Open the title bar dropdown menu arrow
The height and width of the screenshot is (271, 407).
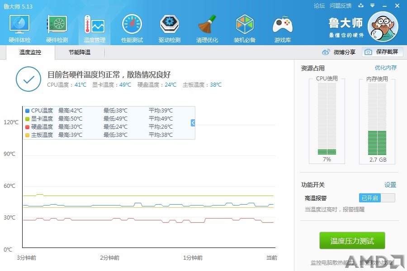[373, 5]
